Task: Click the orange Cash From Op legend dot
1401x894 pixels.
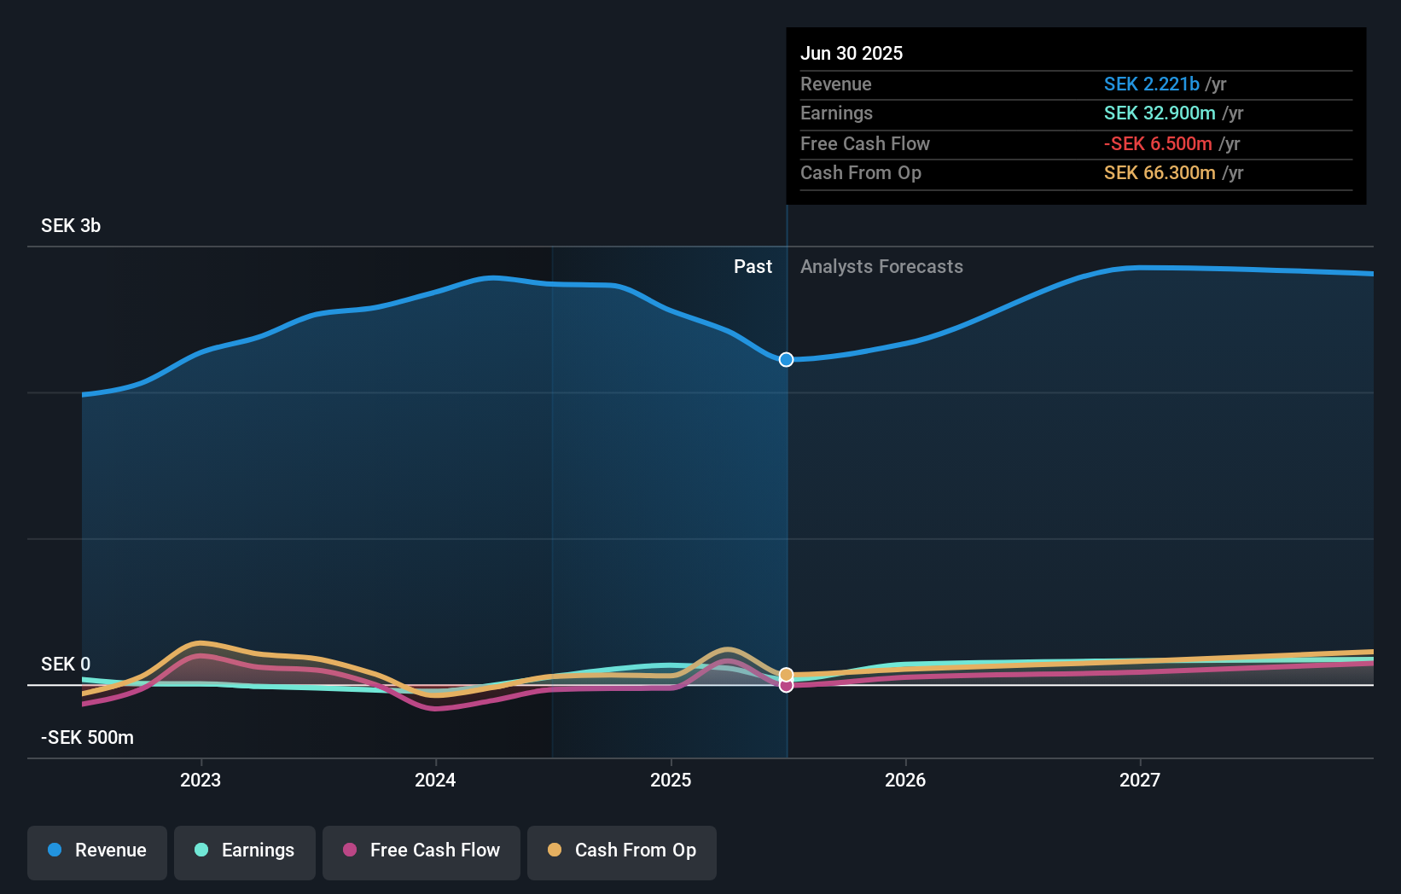Action: point(555,850)
